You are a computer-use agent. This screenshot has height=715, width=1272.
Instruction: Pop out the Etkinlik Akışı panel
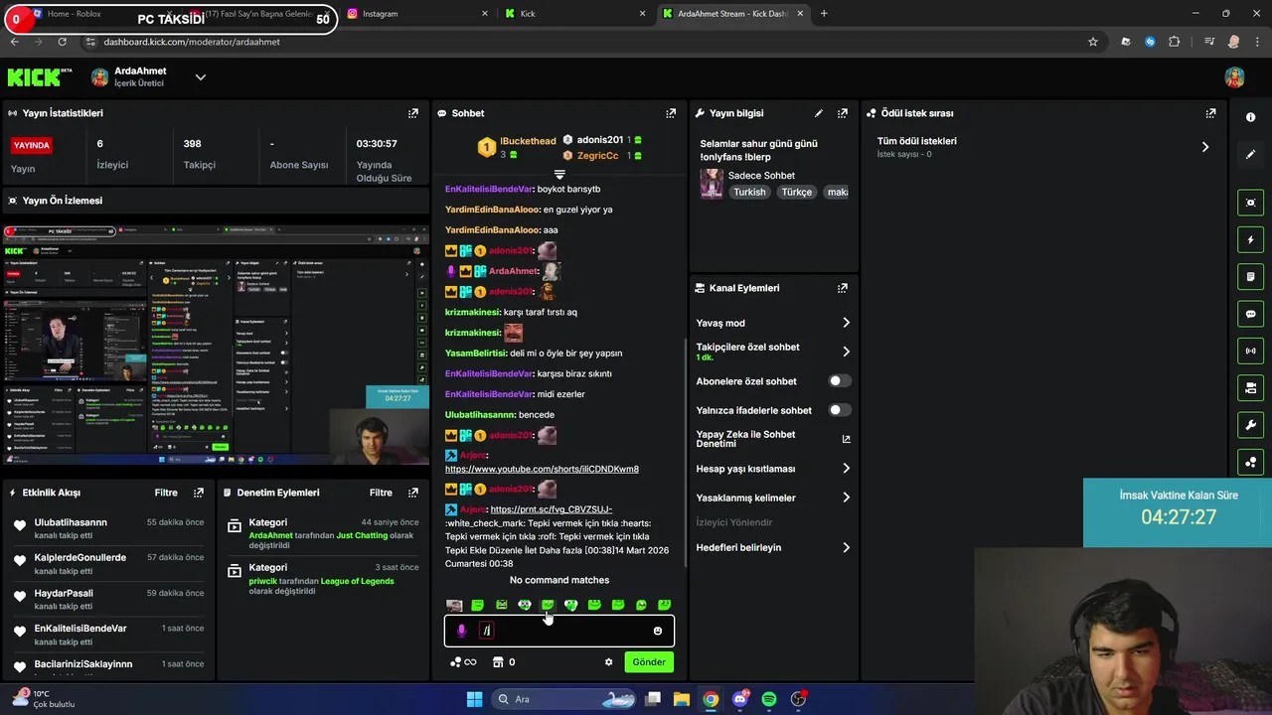pos(199,493)
